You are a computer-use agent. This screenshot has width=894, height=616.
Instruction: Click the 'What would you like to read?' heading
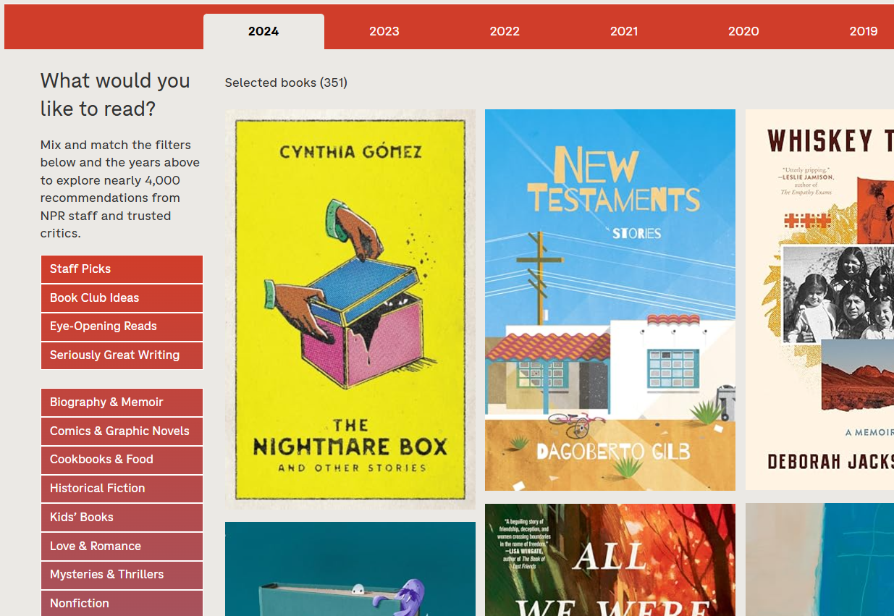point(115,95)
